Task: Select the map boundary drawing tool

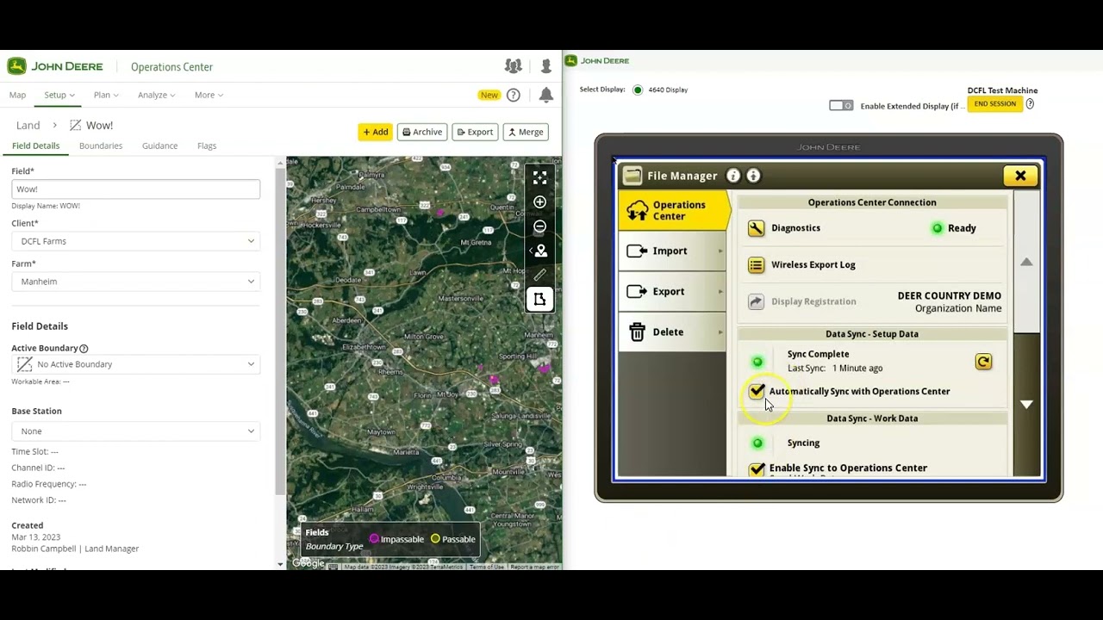Action: tap(539, 299)
